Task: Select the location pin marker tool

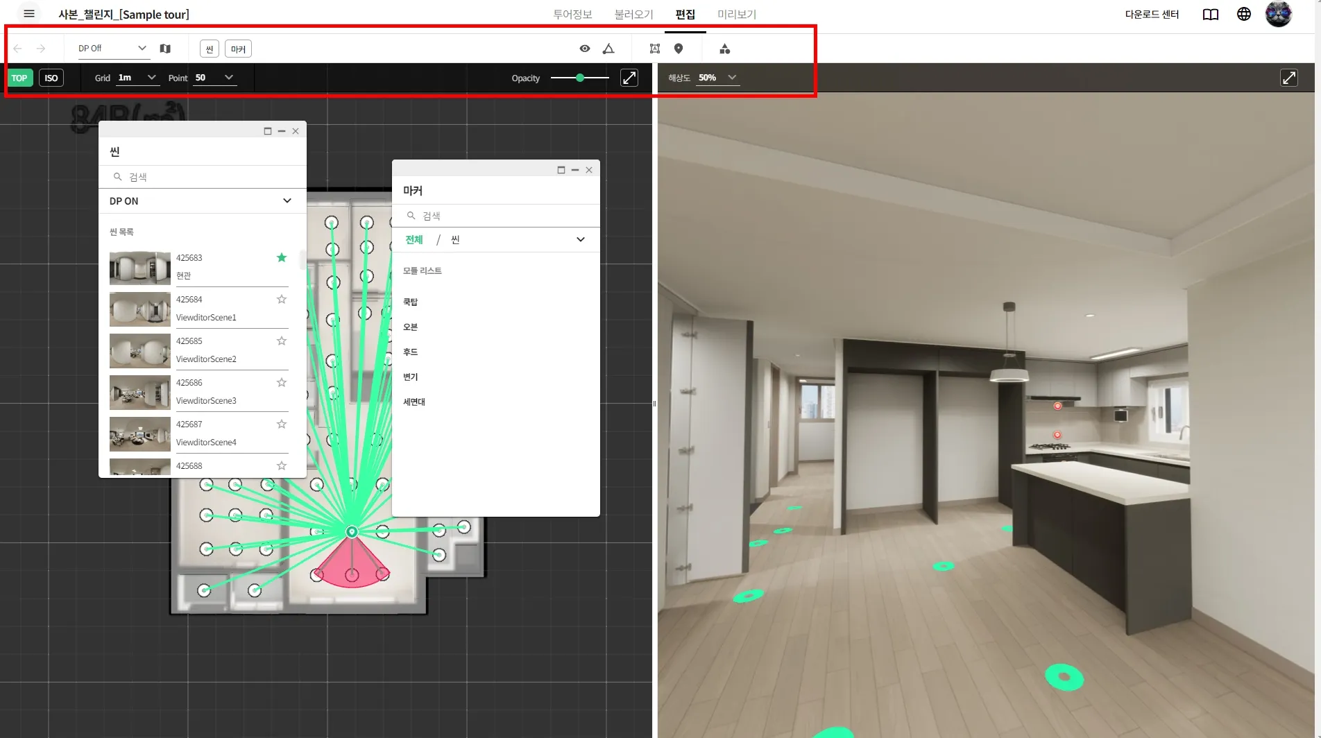Action: click(x=679, y=49)
